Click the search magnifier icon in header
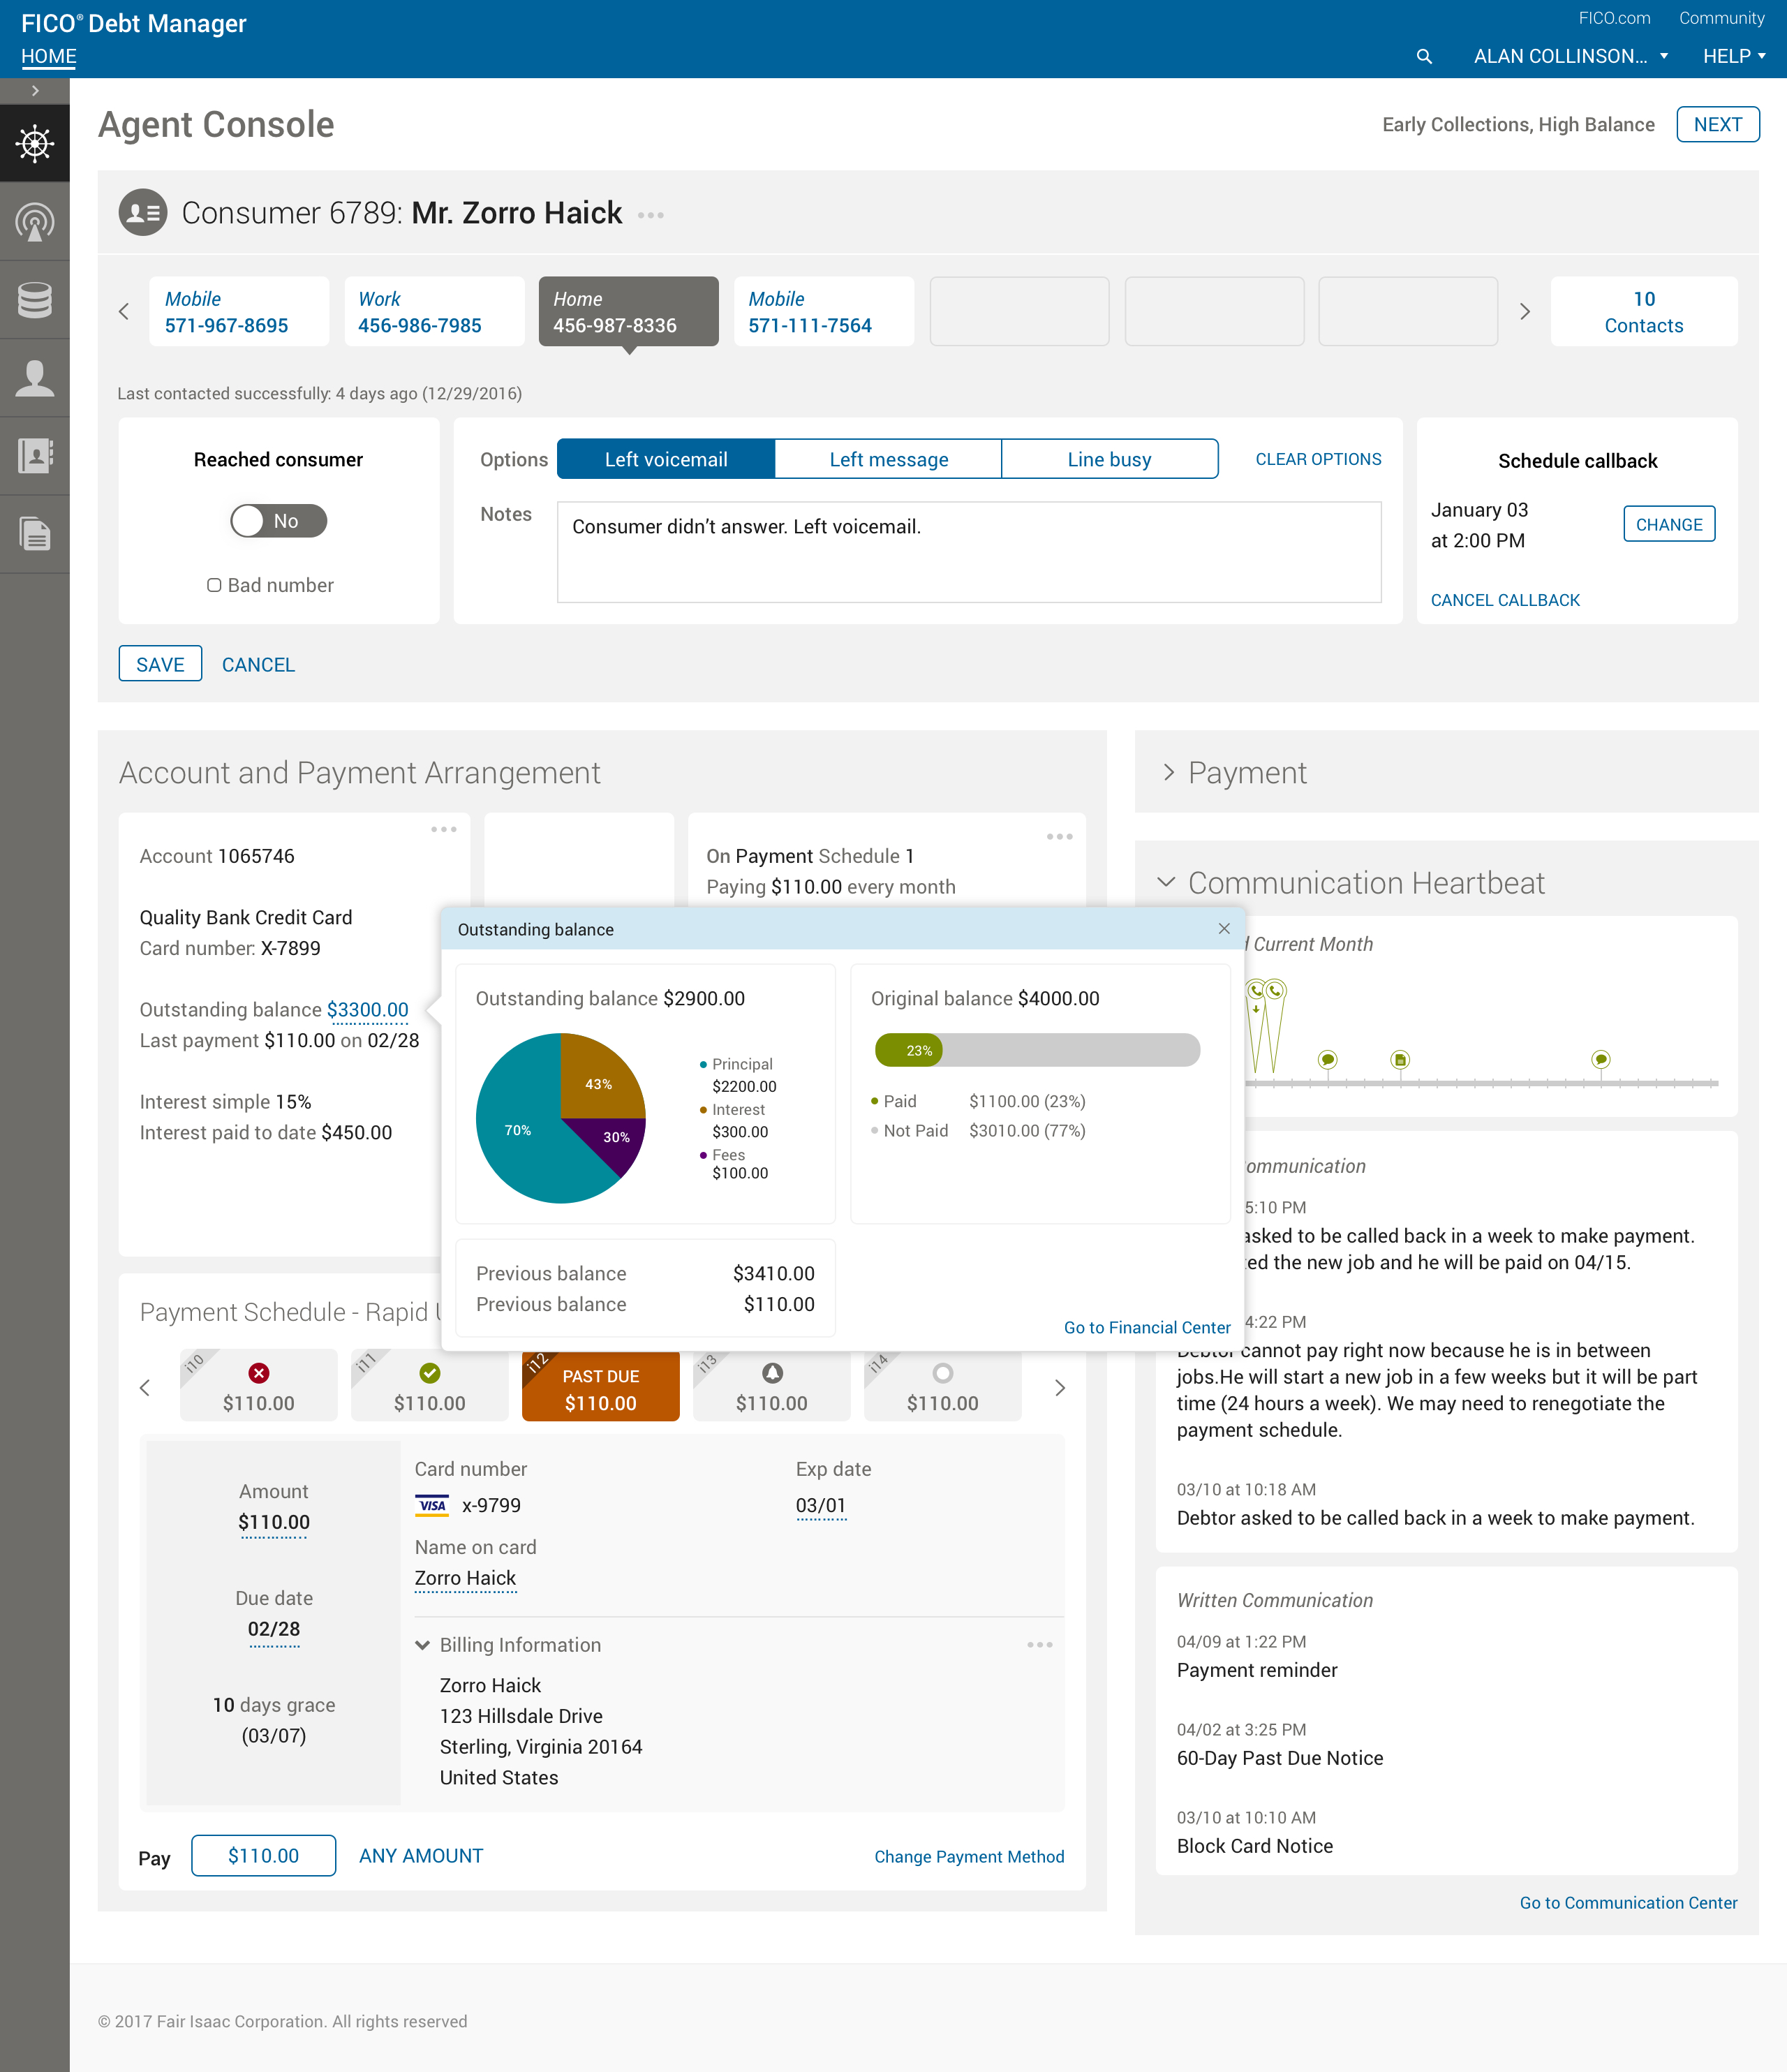1787x2072 pixels. point(1424,57)
